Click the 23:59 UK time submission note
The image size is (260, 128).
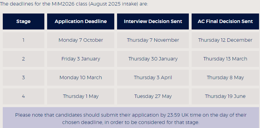(x=131, y=118)
